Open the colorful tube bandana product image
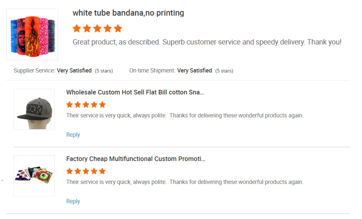The width and height of the screenshot is (362, 219). (x=32, y=34)
